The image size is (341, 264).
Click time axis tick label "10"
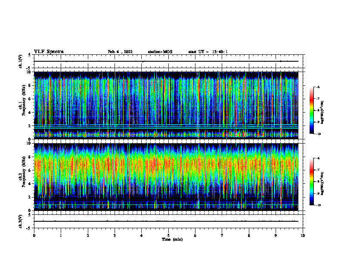(x=303, y=236)
